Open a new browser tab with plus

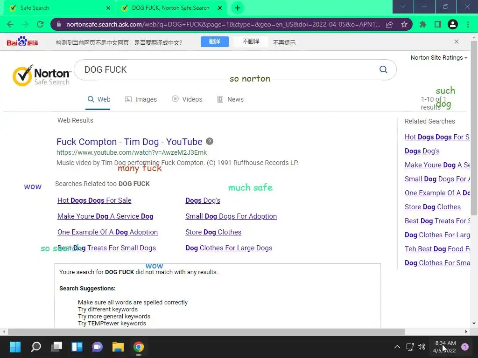pyautogui.click(x=238, y=8)
